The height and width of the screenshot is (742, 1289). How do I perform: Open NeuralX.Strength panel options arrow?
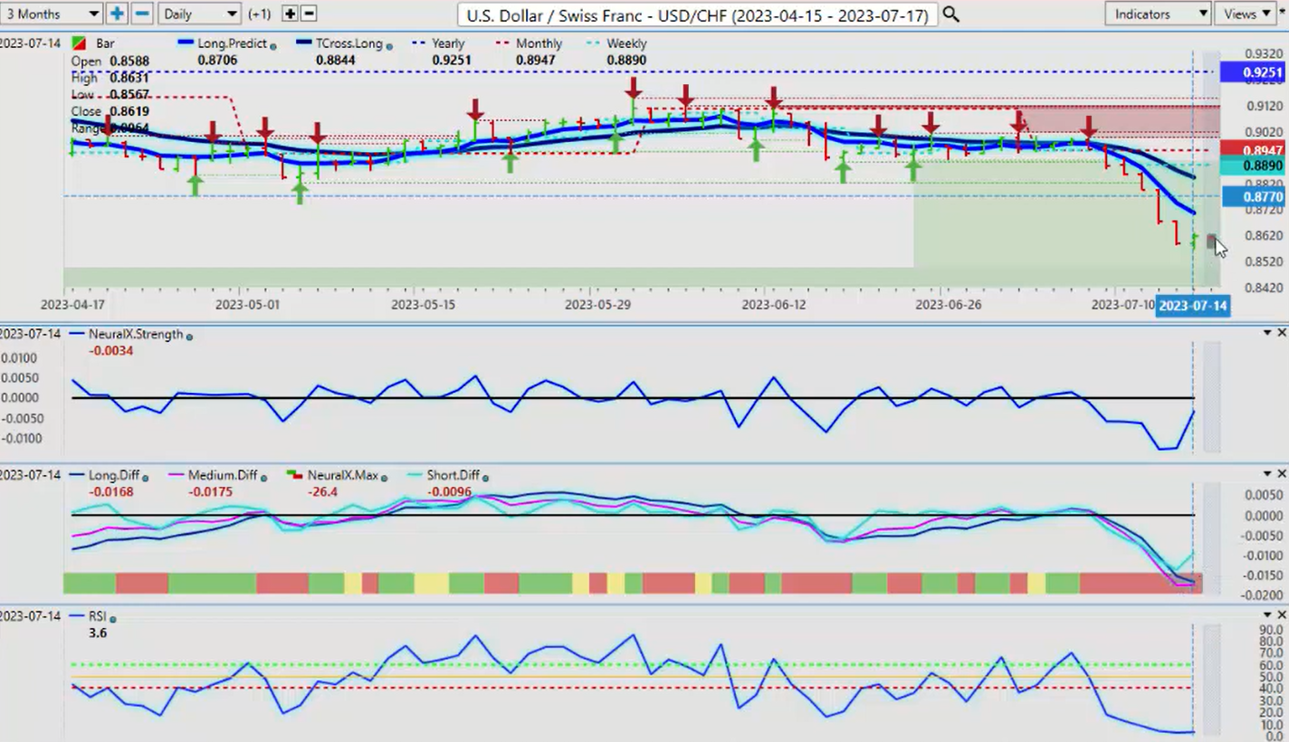(x=1267, y=333)
